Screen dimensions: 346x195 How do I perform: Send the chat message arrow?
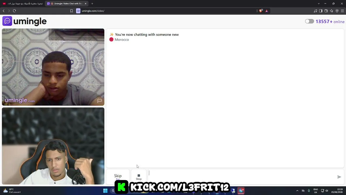339,177
